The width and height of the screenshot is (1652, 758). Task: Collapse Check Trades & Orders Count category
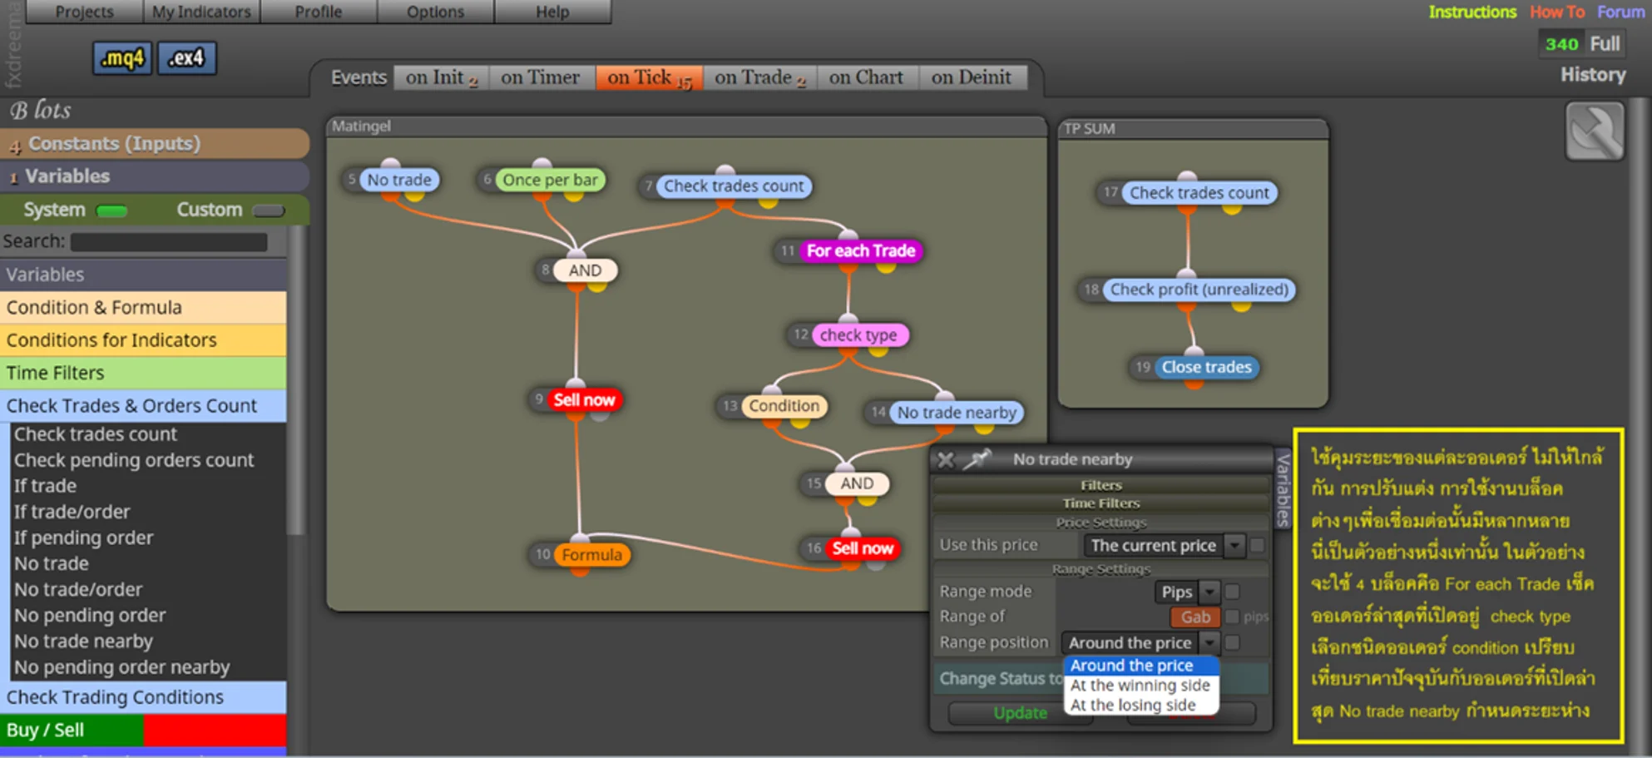[143, 406]
